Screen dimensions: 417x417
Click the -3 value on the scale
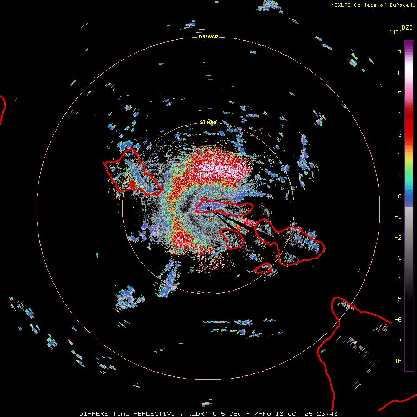[398, 258]
